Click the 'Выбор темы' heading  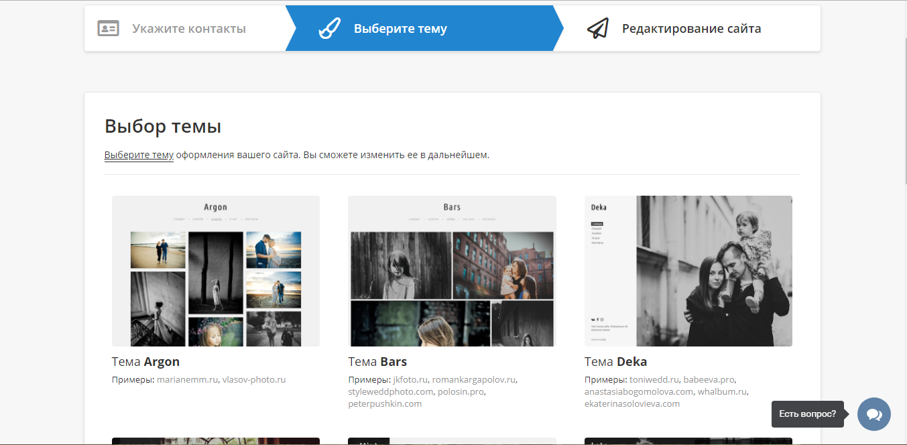pyautogui.click(x=163, y=126)
